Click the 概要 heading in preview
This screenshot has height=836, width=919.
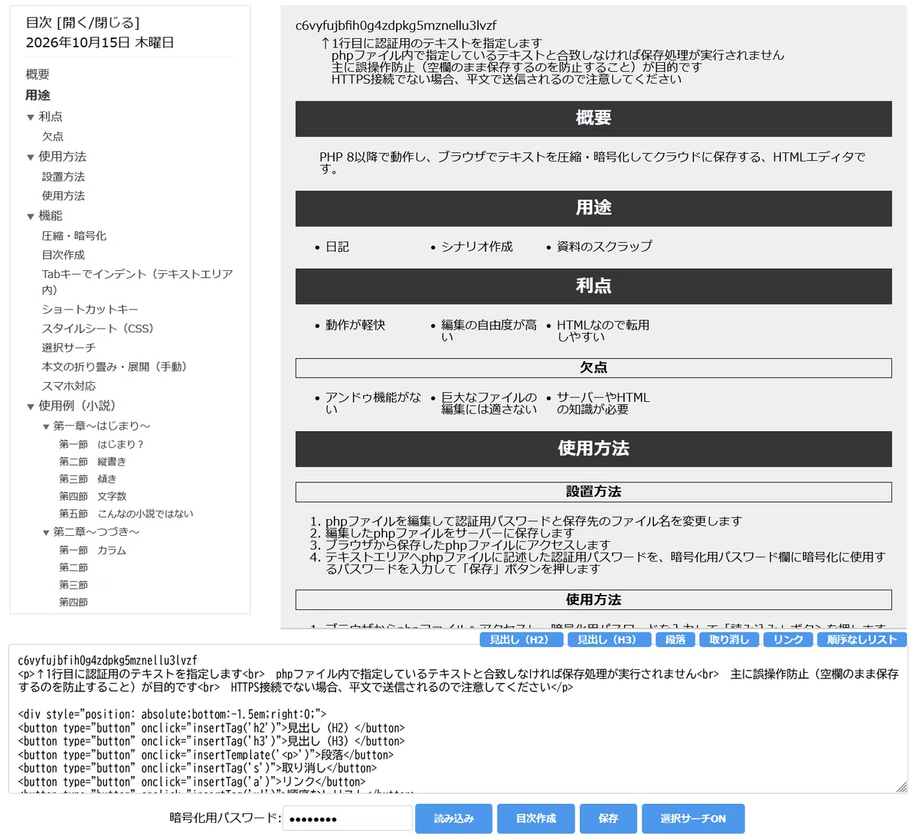pos(594,118)
